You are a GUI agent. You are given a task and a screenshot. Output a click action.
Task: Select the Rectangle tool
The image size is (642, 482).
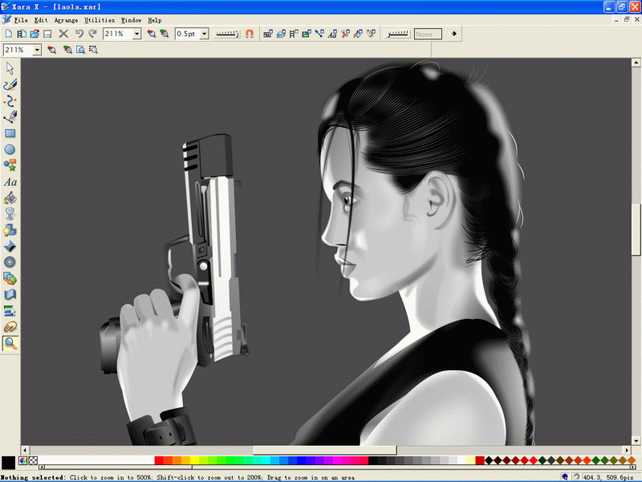click(10, 133)
